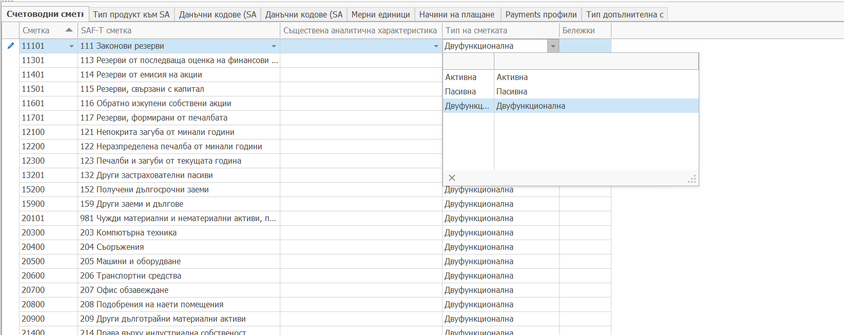
Task: Close the account type dropdown popup with X
Action: pos(452,178)
